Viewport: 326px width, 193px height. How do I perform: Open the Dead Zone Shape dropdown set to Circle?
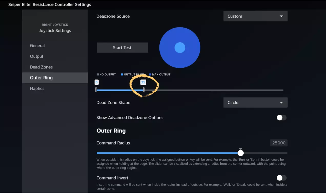coord(255,103)
